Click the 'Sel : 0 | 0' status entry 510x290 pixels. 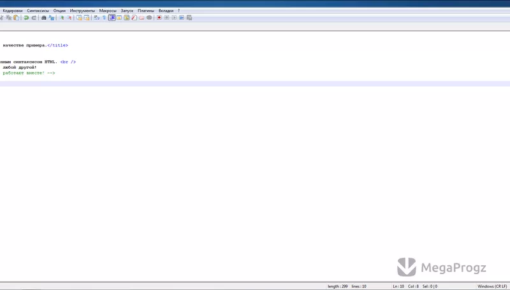[x=430, y=286]
